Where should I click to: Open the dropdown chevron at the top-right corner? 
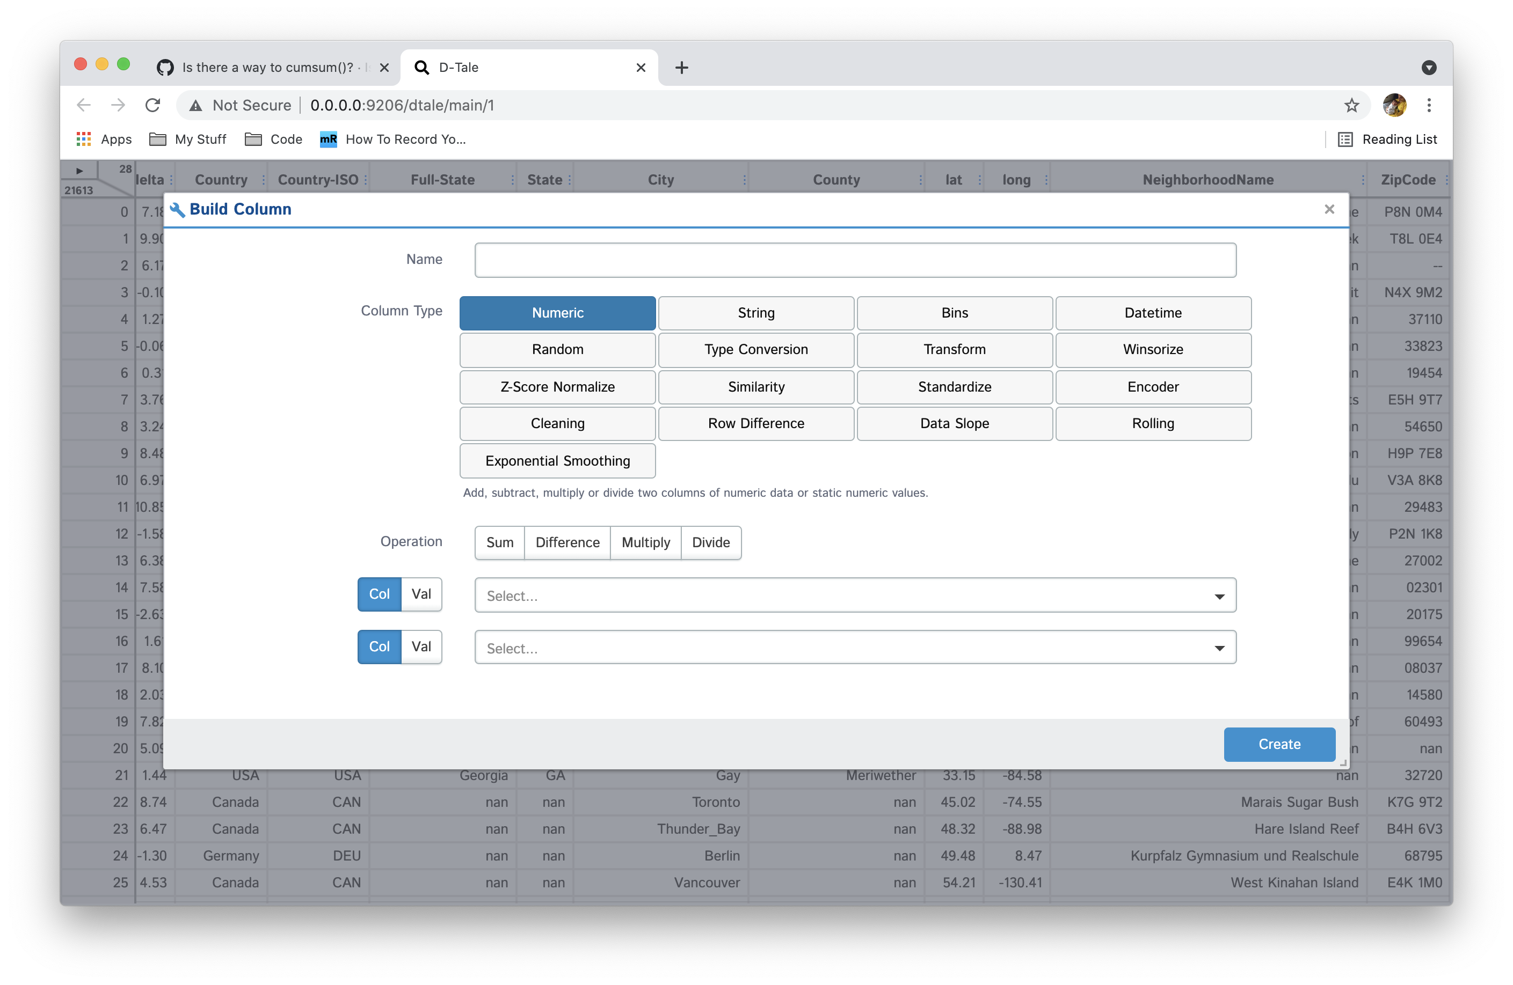(1430, 67)
